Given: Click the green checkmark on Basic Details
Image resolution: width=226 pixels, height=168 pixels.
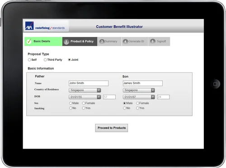Looking at the screenshot, I should pos(29,41).
